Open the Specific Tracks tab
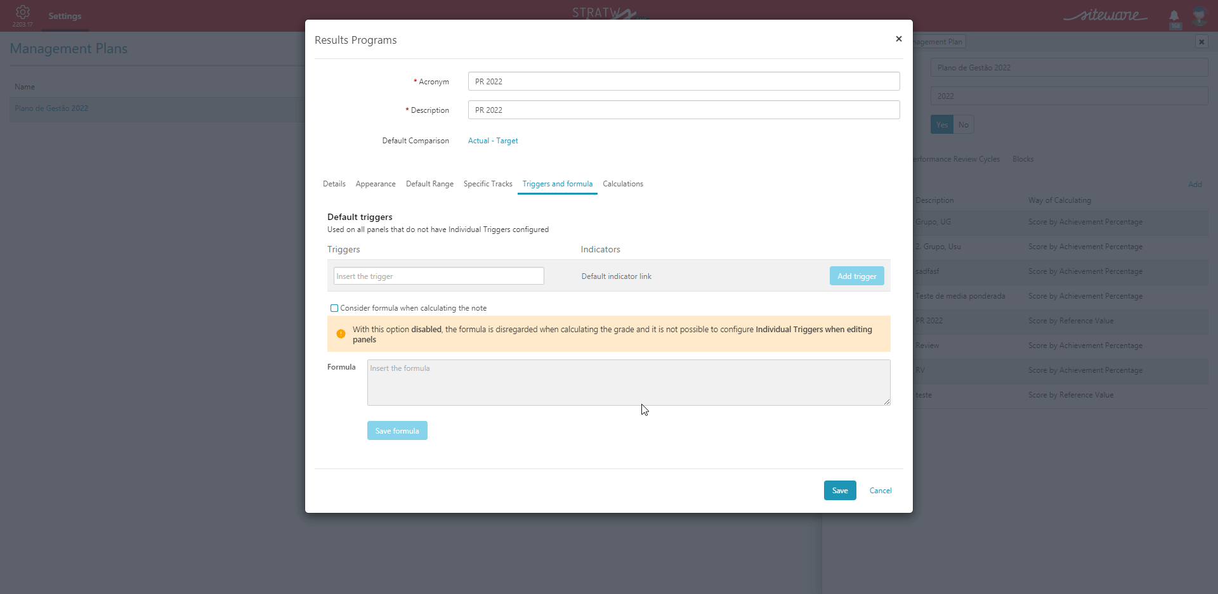Screen dimensions: 1218x594 point(488,184)
